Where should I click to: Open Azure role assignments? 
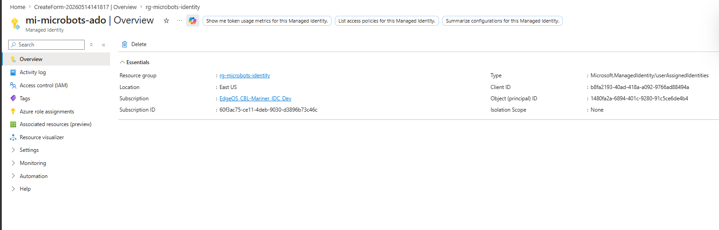(47, 112)
